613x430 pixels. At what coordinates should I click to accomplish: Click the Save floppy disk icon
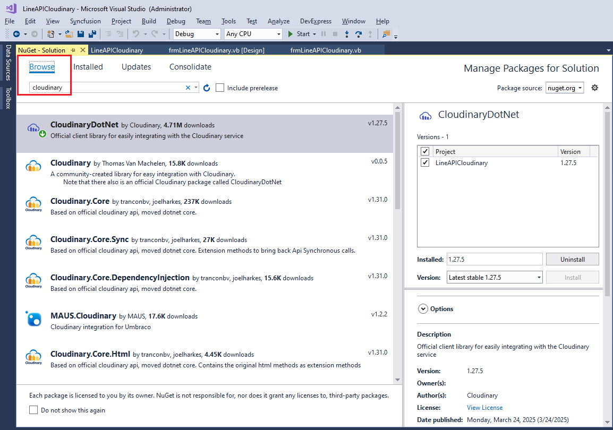(x=81, y=34)
